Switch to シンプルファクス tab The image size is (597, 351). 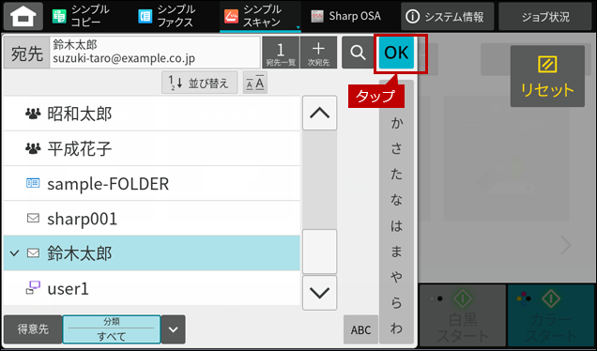167,16
